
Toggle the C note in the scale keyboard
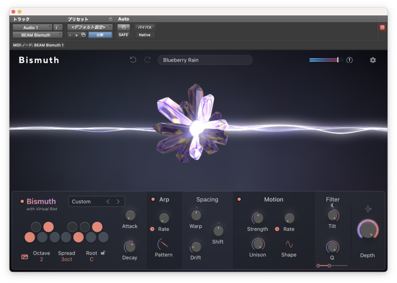pos(29,237)
